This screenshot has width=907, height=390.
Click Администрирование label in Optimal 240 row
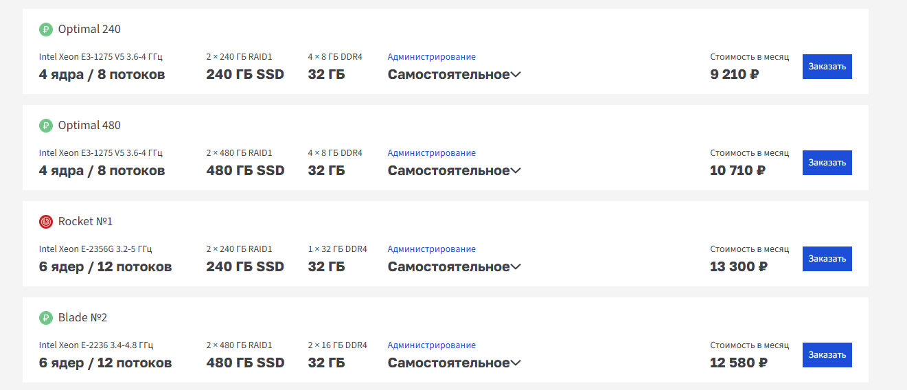tap(432, 57)
